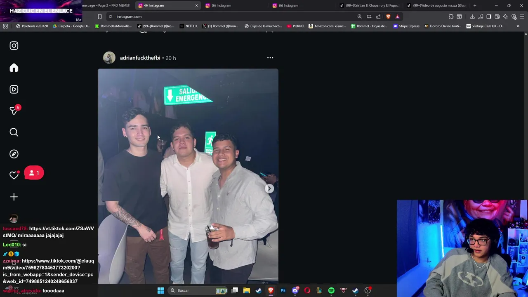Open the Amazon.com bookmark
This screenshot has width=528, height=297.
327,26
